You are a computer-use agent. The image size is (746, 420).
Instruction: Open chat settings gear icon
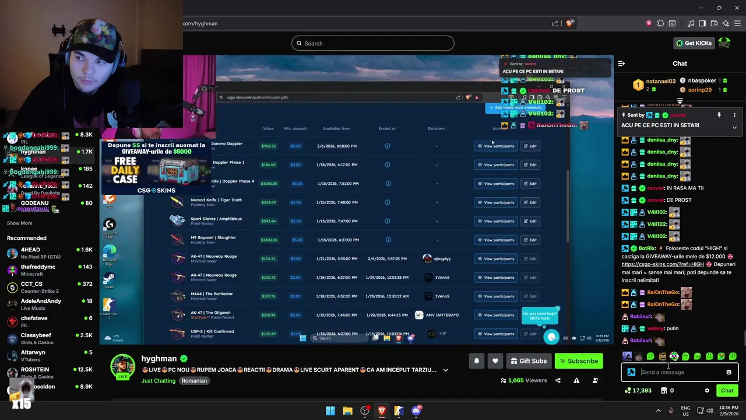point(707,390)
